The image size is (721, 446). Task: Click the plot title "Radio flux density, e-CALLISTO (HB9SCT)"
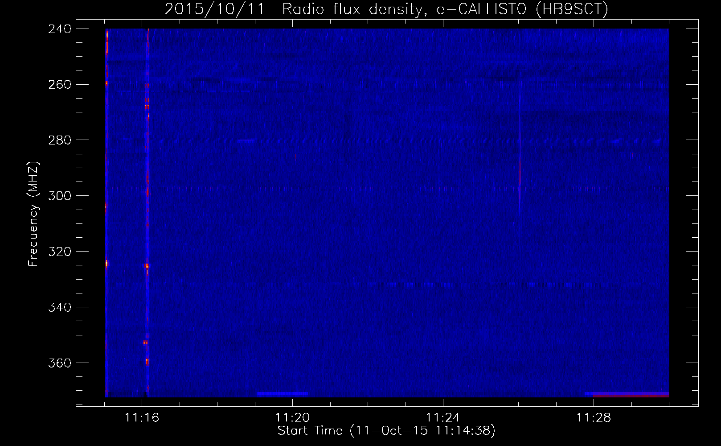coord(445,9)
